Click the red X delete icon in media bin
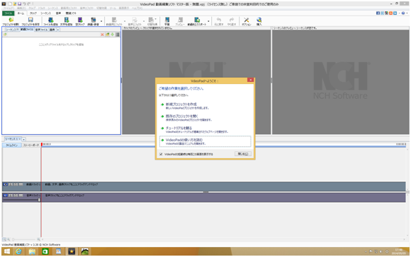This screenshot has width=411, height=257. click(x=102, y=35)
